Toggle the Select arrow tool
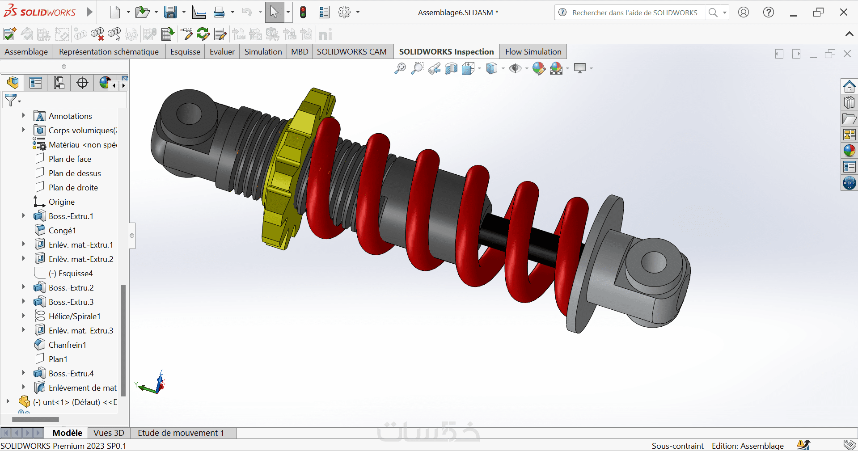Screen dimensions: 858x451 (x=275, y=12)
